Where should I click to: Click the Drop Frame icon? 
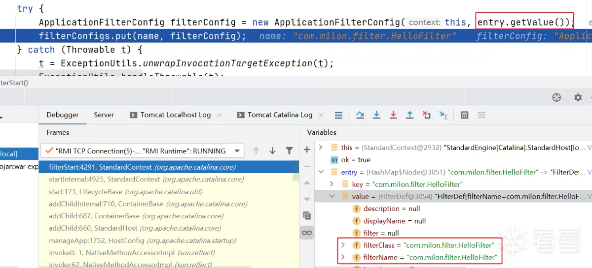[x=427, y=115]
